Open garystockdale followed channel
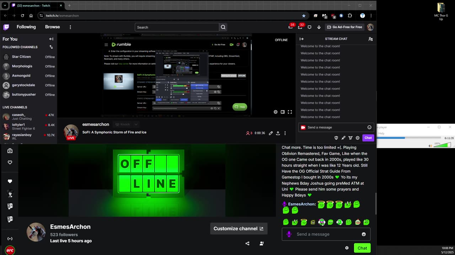 [28, 85]
